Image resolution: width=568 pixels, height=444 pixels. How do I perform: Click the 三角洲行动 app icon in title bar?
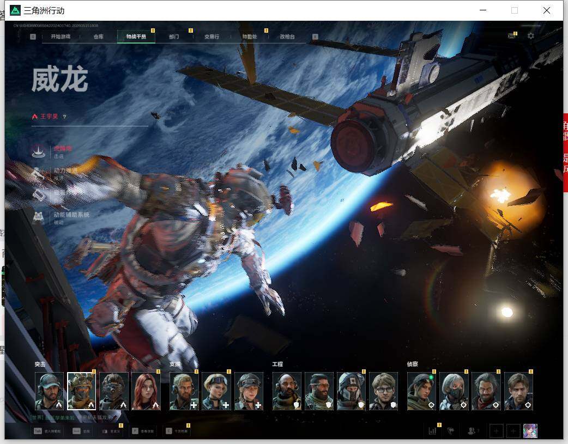(x=15, y=10)
